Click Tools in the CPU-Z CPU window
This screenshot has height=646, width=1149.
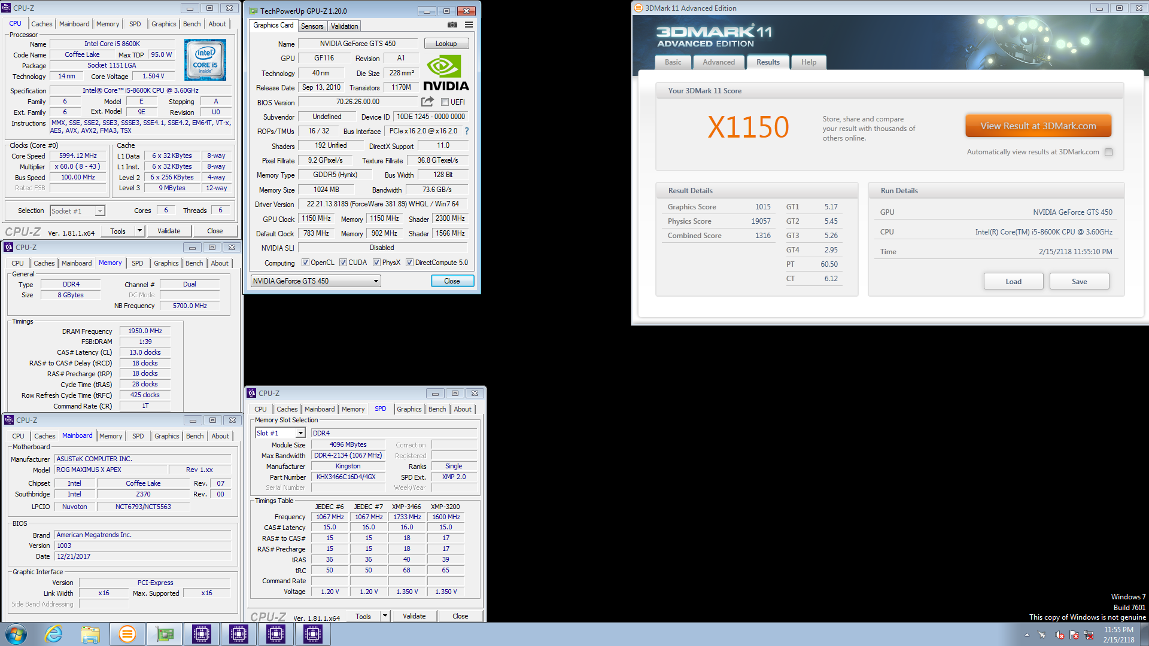pyautogui.click(x=118, y=231)
